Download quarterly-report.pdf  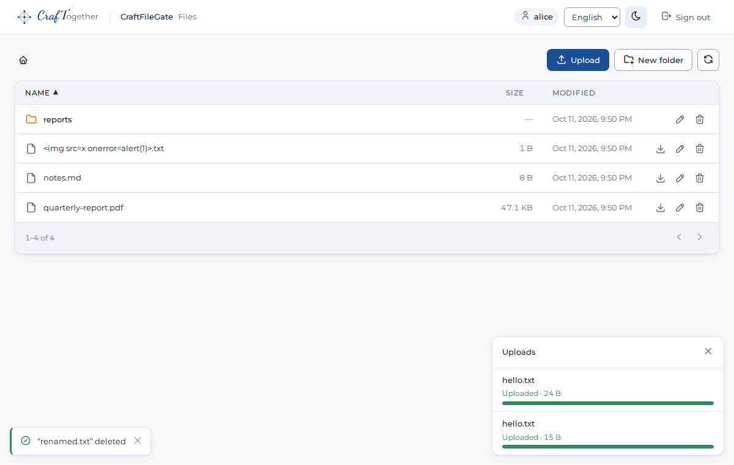(x=661, y=207)
